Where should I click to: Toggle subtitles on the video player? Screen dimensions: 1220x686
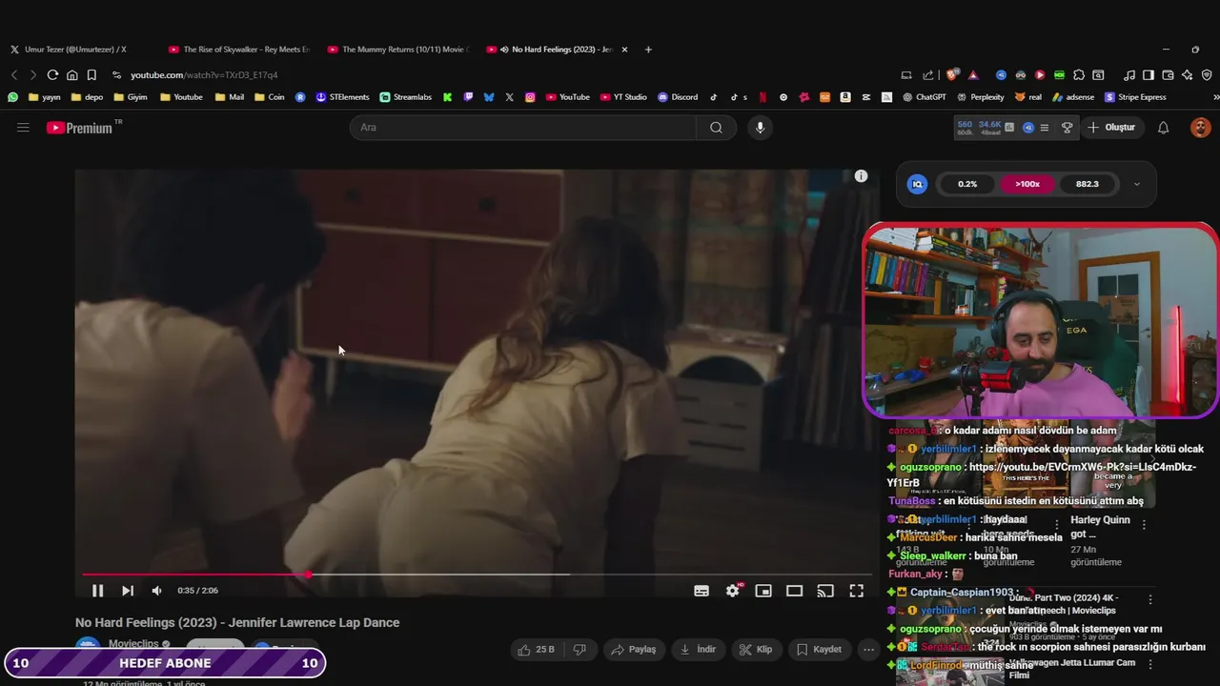point(701,591)
